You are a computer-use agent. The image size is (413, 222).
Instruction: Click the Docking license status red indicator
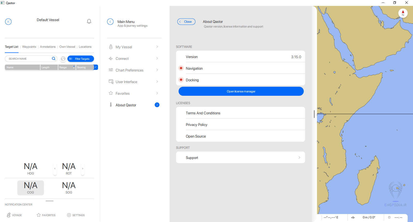pyautogui.click(x=181, y=80)
